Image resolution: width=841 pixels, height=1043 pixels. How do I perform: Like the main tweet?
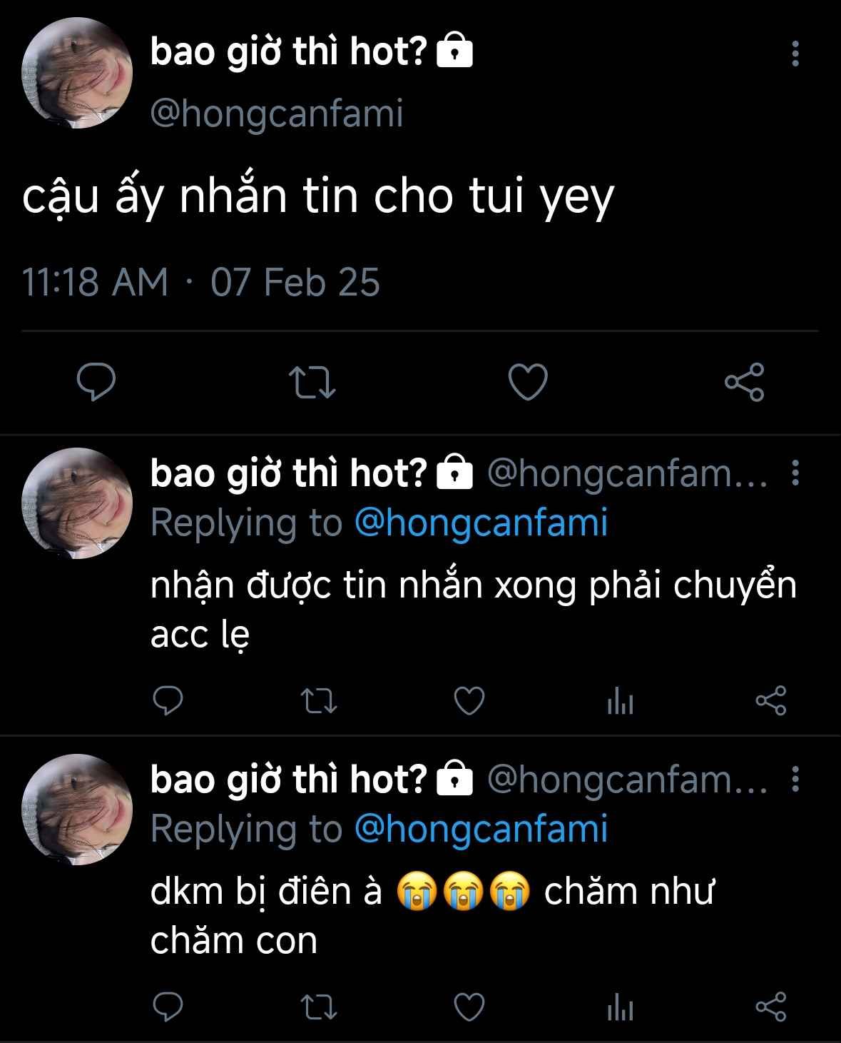tap(528, 382)
